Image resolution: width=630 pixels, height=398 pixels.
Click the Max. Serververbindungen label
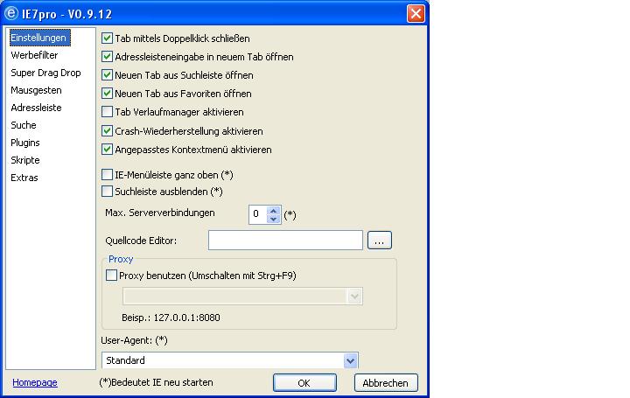[160, 213]
